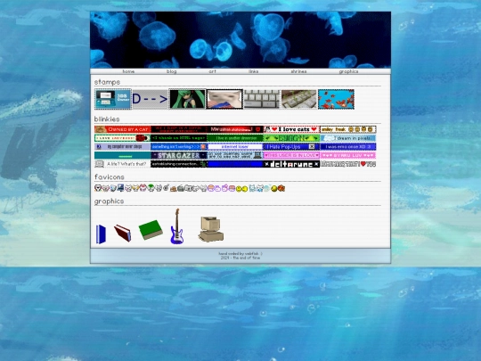This screenshot has width=481, height=361.
Task: Select the solid blue blank blinkie
Action: coord(235,164)
